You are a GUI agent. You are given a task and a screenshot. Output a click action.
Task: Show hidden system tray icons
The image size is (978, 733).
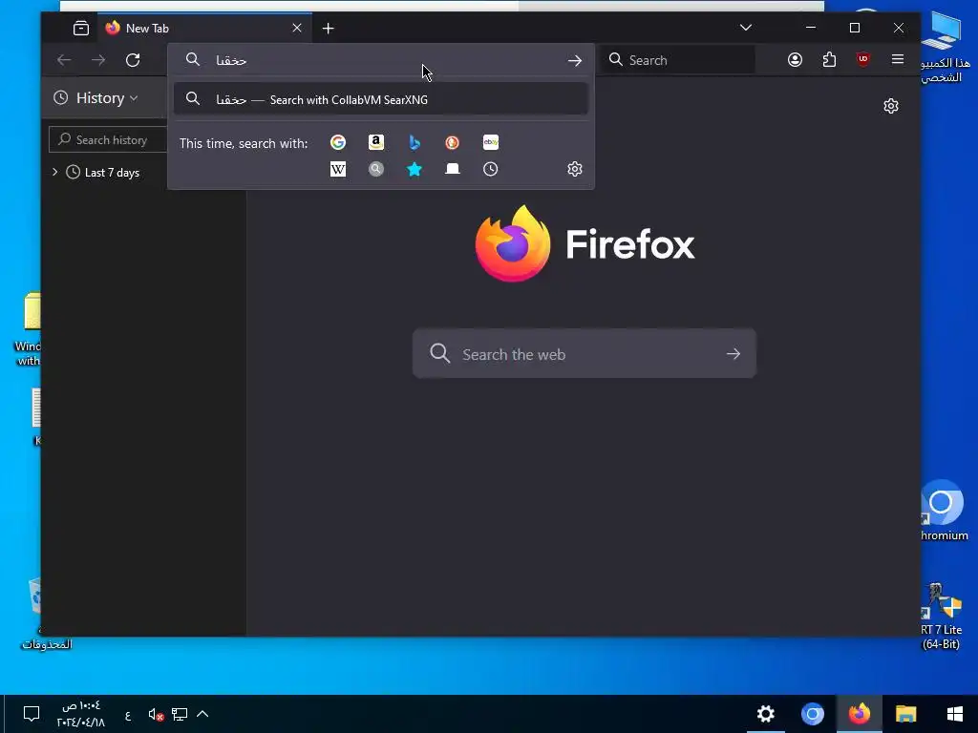tap(202, 714)
